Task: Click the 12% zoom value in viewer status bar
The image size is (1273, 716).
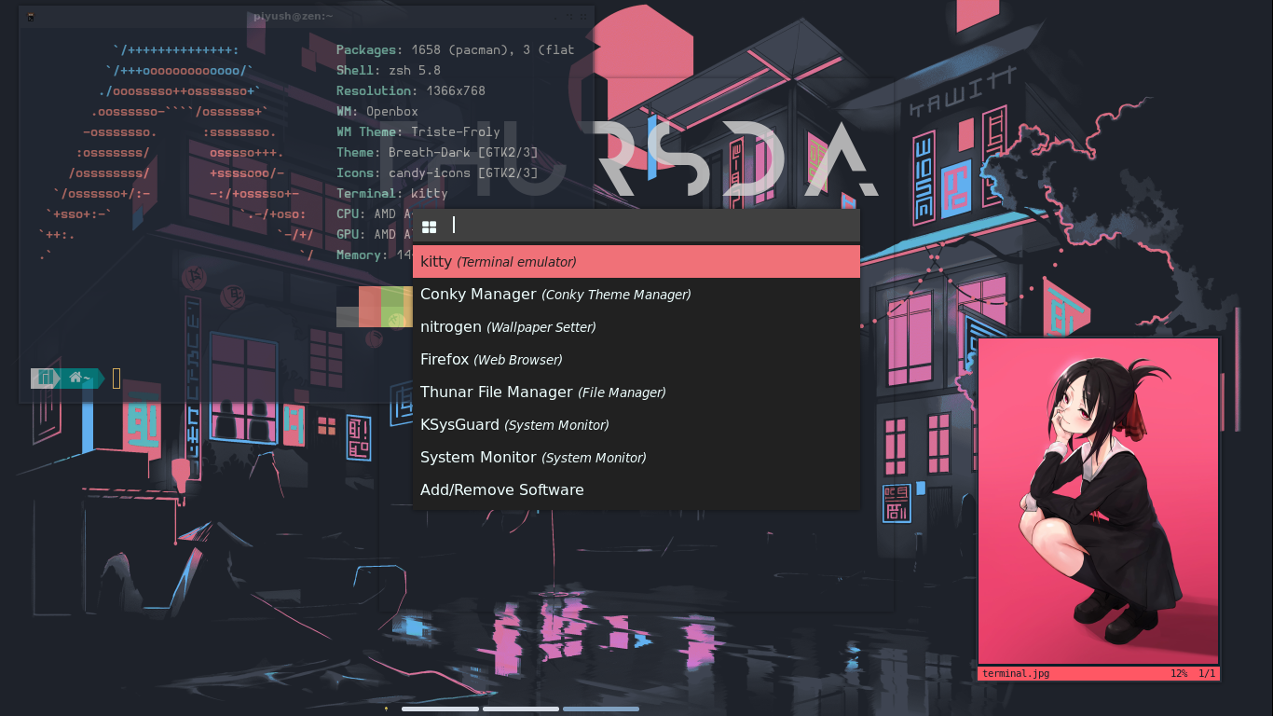Action: pos(1179,673)
